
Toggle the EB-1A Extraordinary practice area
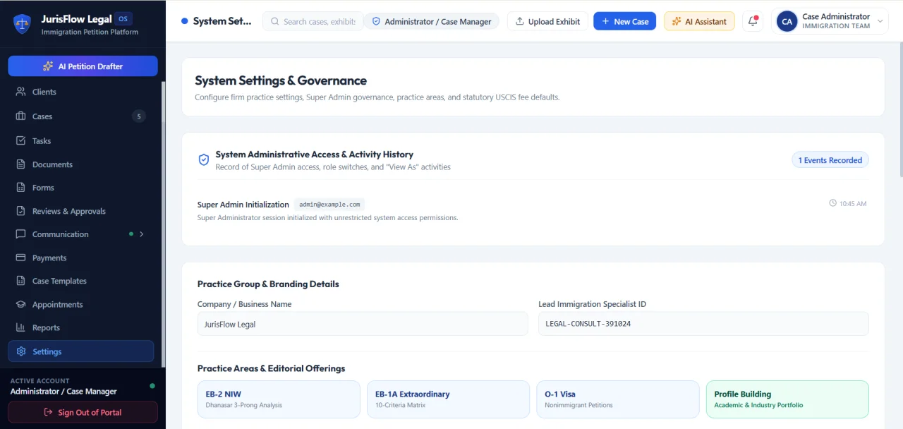click(x=448, y=399)
